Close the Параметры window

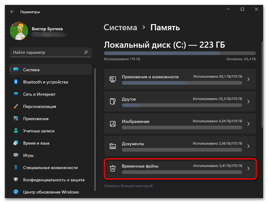coord(256,9)
